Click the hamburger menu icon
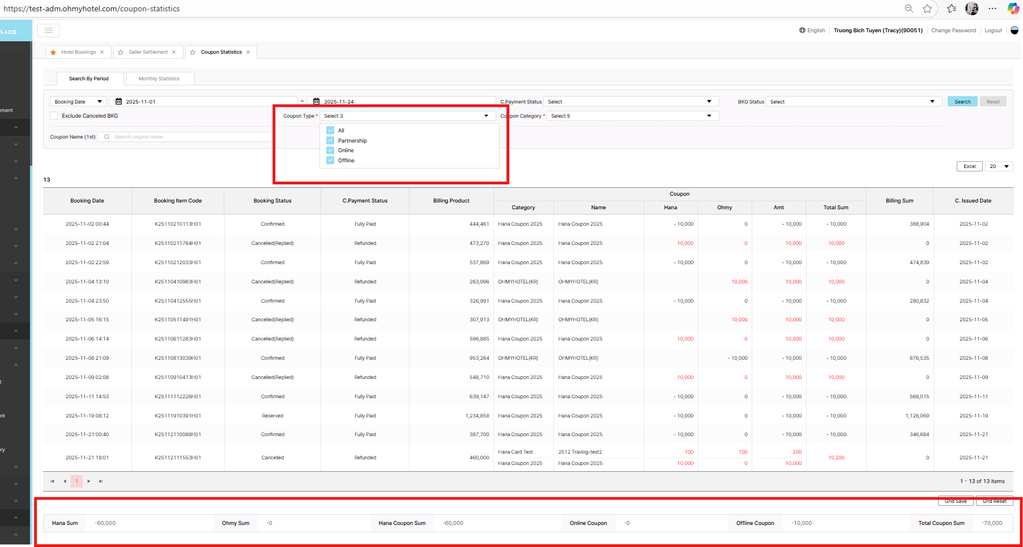Screen dimensions: 1023x547 [49, 31]
